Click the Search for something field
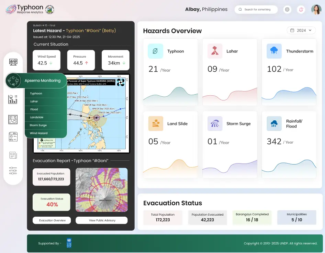This screenshot has width=325, height=253. coord(256,9)
